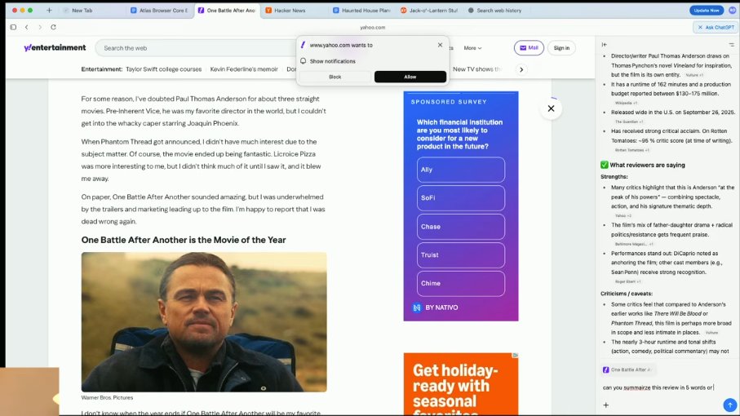Choose Truist in the sponsored survey
The width and height of the screenshot is (740, 416).
[x=461, y=255]
